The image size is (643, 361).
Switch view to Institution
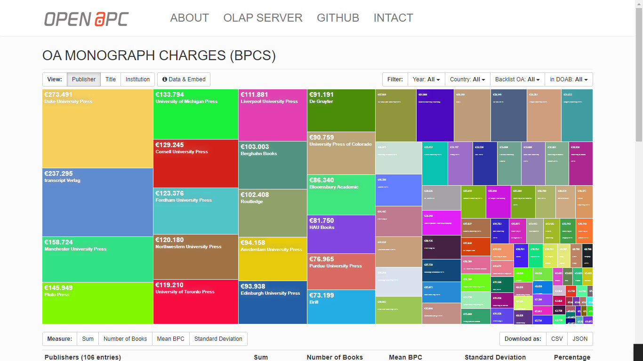pyautogui.click(x=137, y=79)
